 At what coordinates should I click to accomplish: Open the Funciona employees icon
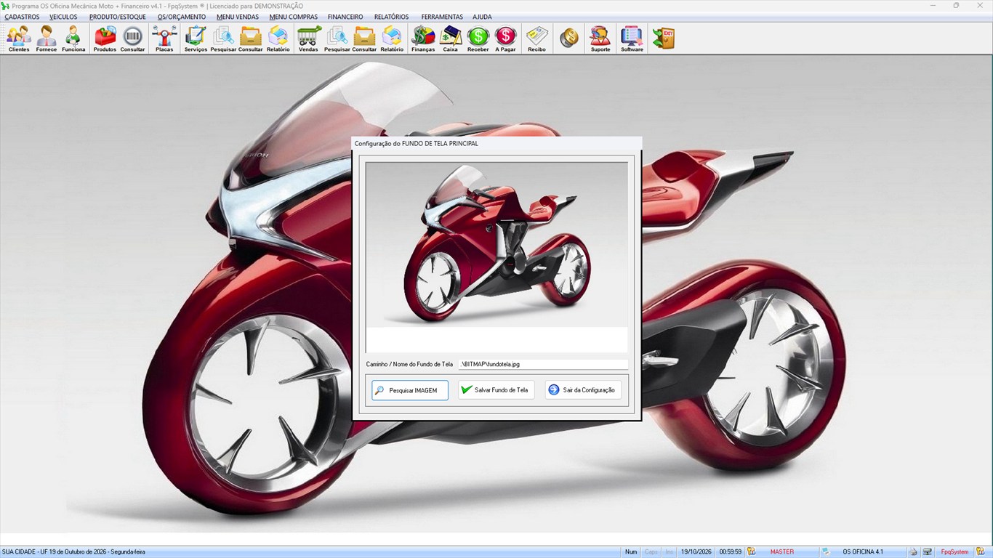(73, 39)
